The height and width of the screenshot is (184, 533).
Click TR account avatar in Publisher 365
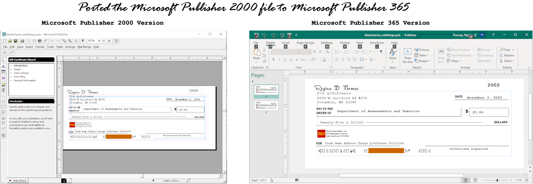(x=482, y=35)
